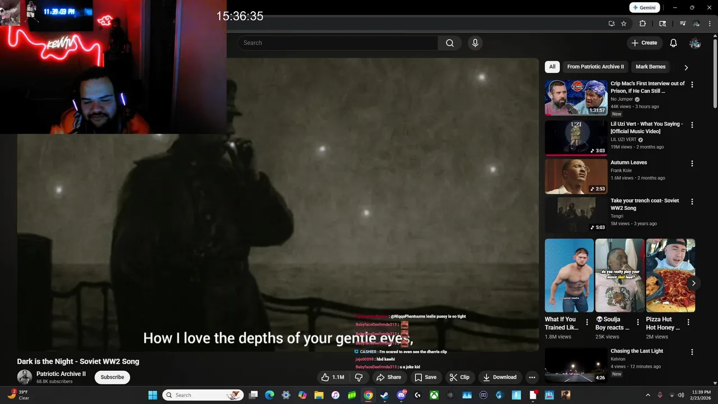Open YouTube account avatar menu
The height and width of the screenshot is (404, 718).
click(x=695, y=43)
